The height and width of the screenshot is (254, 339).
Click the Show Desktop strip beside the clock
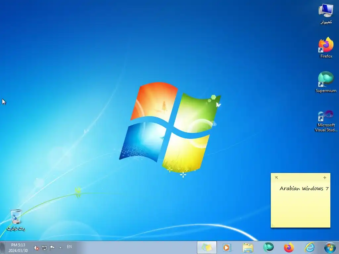[x=2, y=247]
